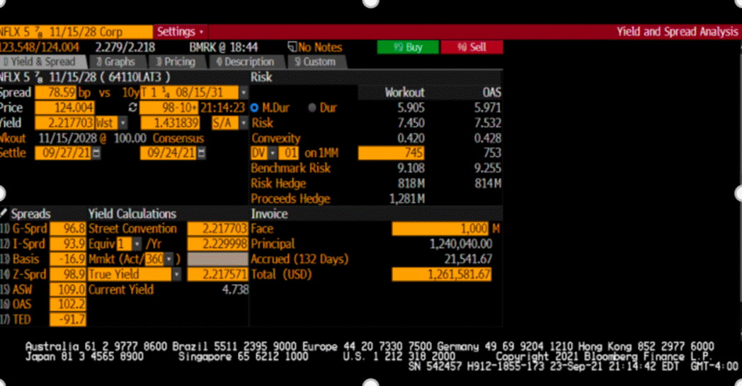This screenshot has height=386, width=742.
Task: Edit the Price 124.004 field
Action: pyautogui.click(x=65, y=107)
